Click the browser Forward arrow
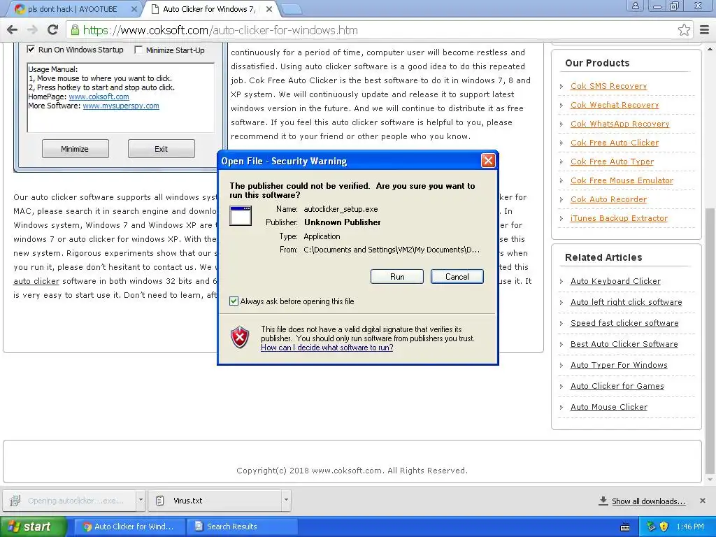The image size is (716, 537). (x=32, y=30)
